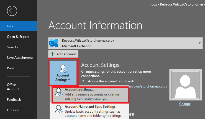The width and height of the screenshot is (205, 119).
Task: Click Rebecca.Wilcox@storyhomes.co.uk account text
Action: (x=88, y=41)
